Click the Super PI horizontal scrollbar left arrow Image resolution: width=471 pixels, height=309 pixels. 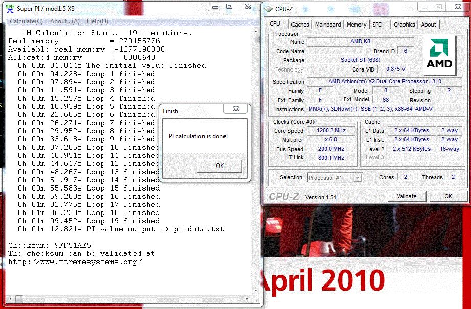coord(11,299)
